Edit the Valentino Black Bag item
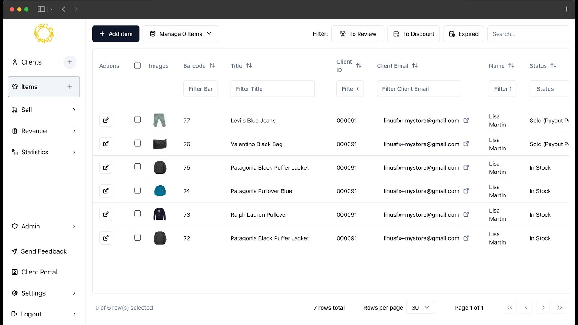 tap(106, 144)
